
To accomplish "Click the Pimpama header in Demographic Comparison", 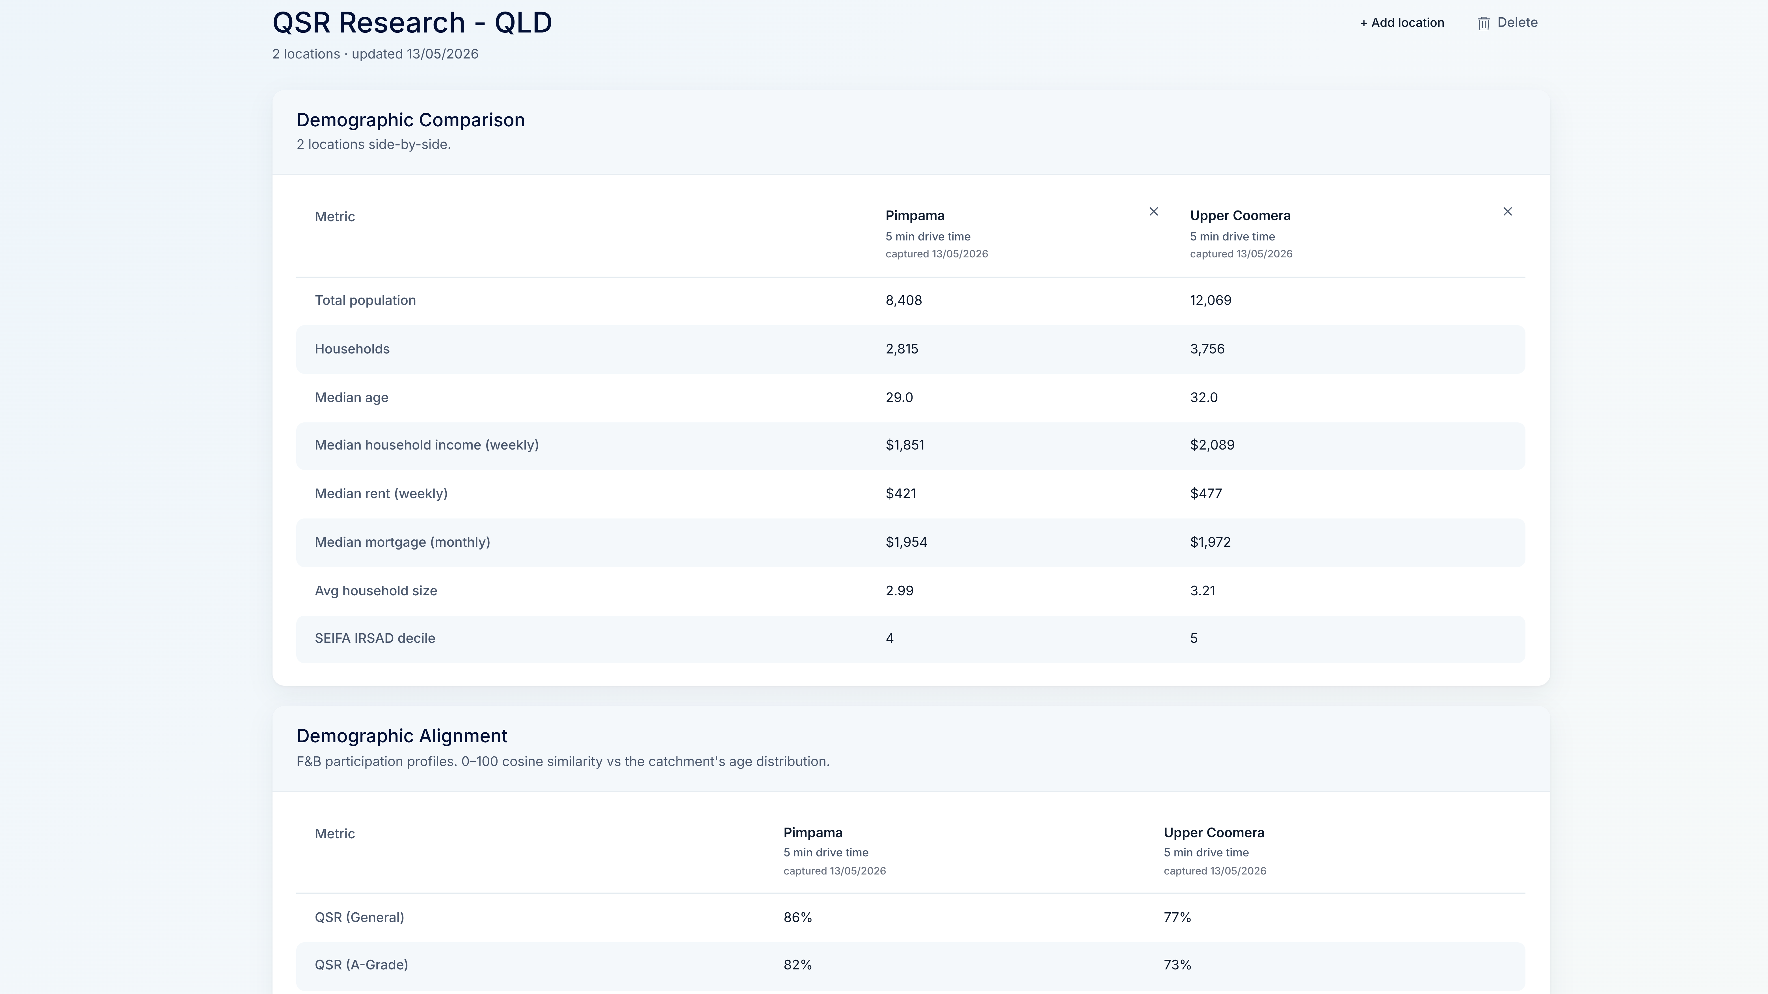I will (915, 215).
